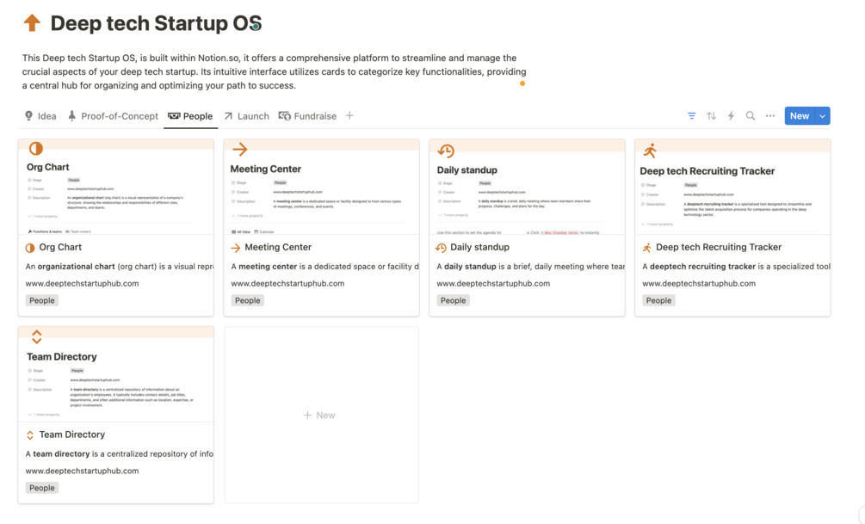The width and height of the screenshot is (865, 524).
Task: Add a new view with plus icon
Action: click(x=349, y=116)
